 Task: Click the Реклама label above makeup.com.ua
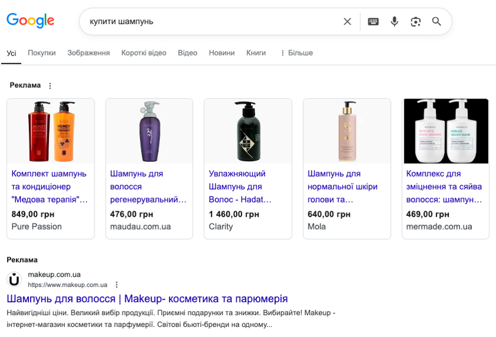[22, 260]
